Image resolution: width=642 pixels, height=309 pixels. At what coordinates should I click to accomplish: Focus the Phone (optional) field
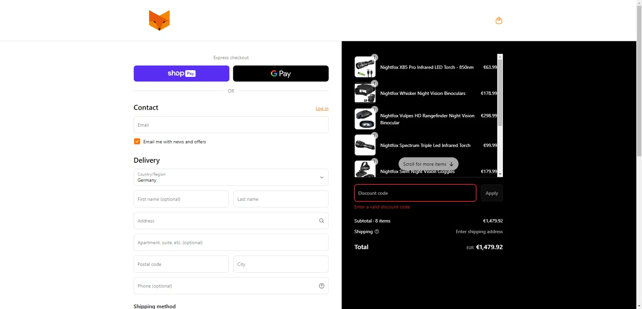231,286
